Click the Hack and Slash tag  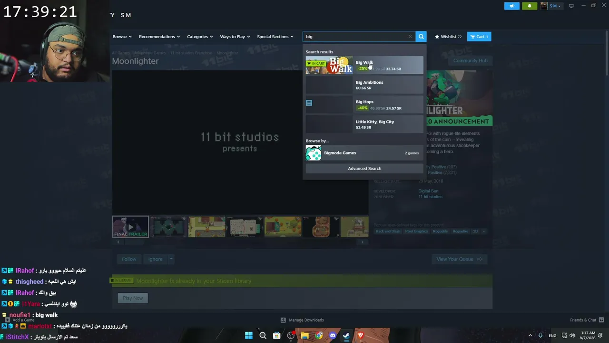click(388, 232)
